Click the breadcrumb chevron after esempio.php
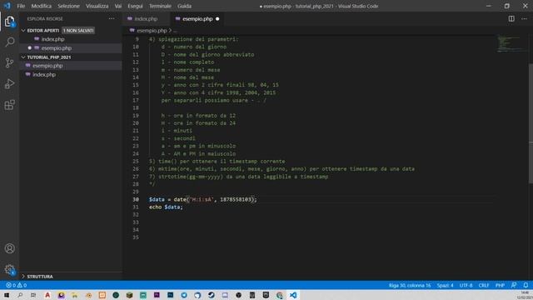533x300 pixels. [x=170, y=30]
